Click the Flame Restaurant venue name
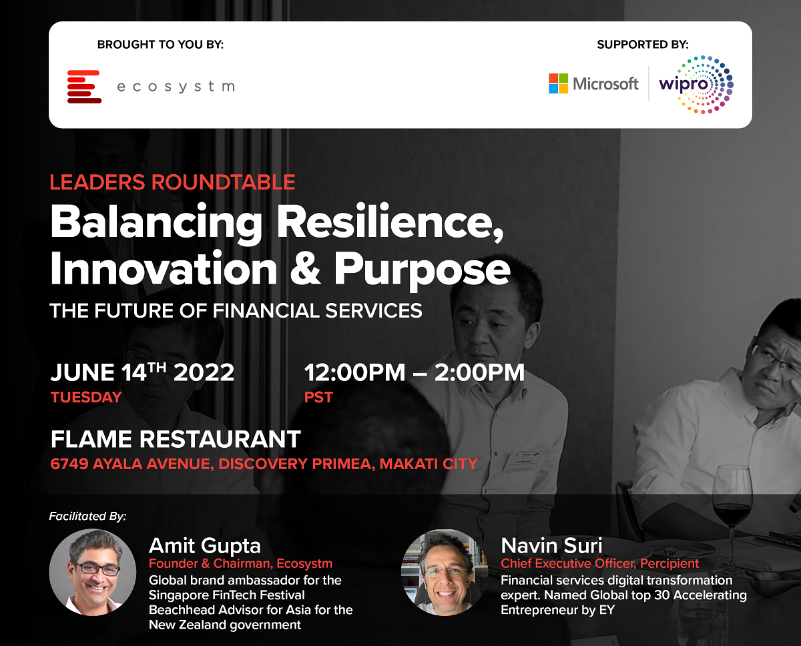 click(176, 439)
